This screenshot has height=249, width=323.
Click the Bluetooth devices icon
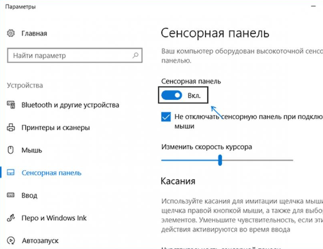(11, 105)
